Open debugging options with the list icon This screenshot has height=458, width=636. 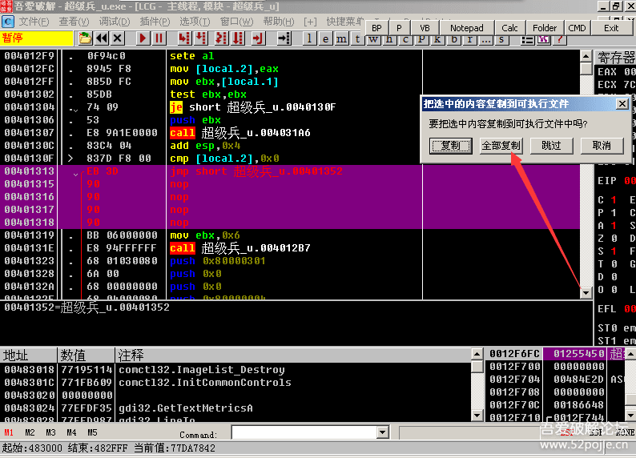pos(527,41)
